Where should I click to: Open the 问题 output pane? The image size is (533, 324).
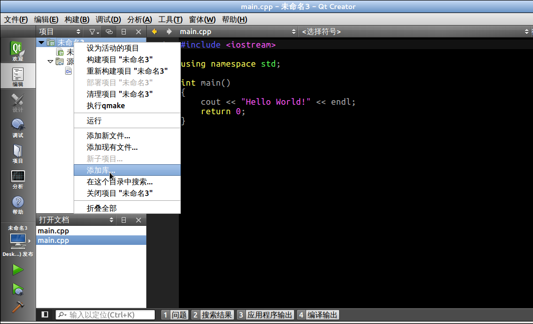[175, 315]
